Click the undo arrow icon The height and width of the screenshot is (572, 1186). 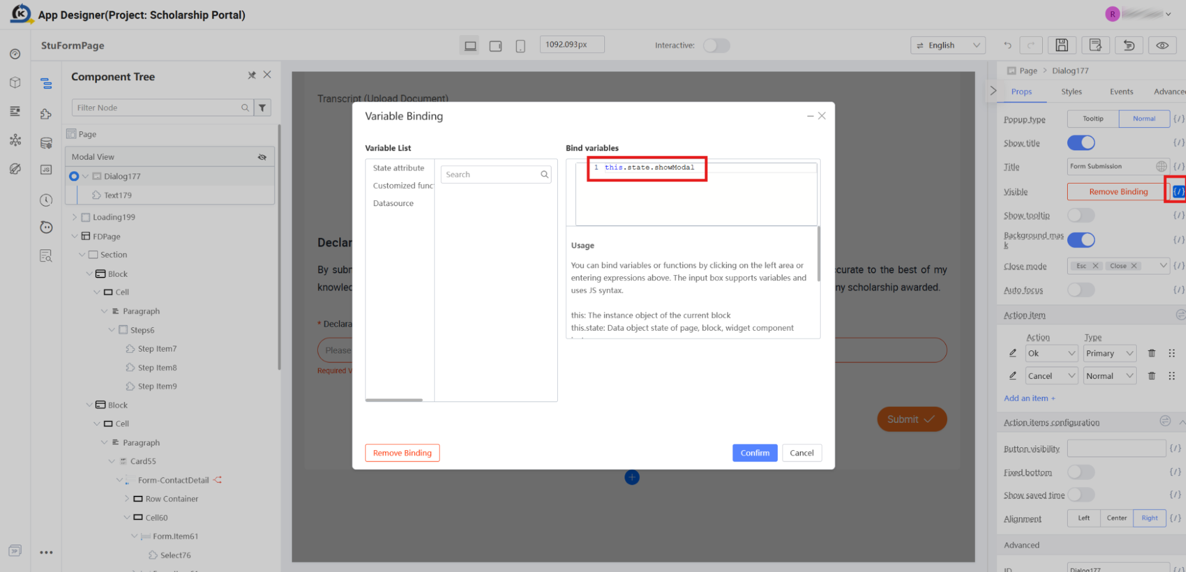pyautogui.click(x=1007, y=45)
